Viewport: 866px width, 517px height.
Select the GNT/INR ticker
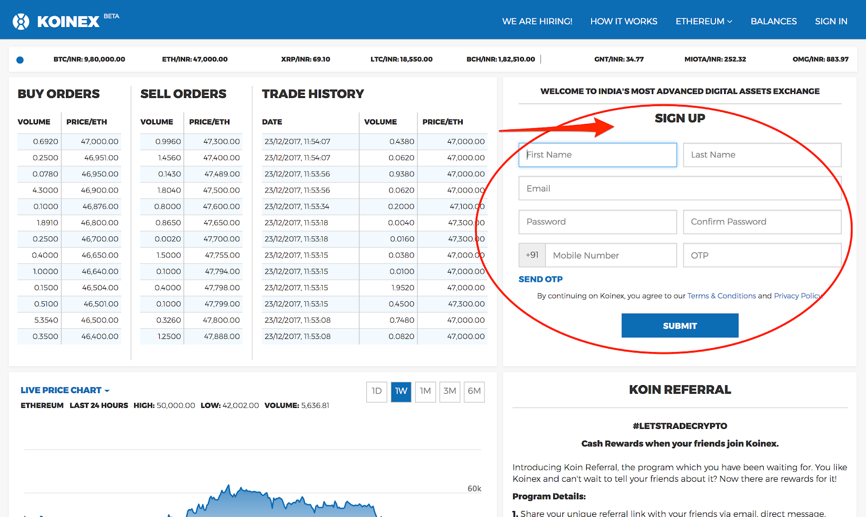(x=619, y=59)
